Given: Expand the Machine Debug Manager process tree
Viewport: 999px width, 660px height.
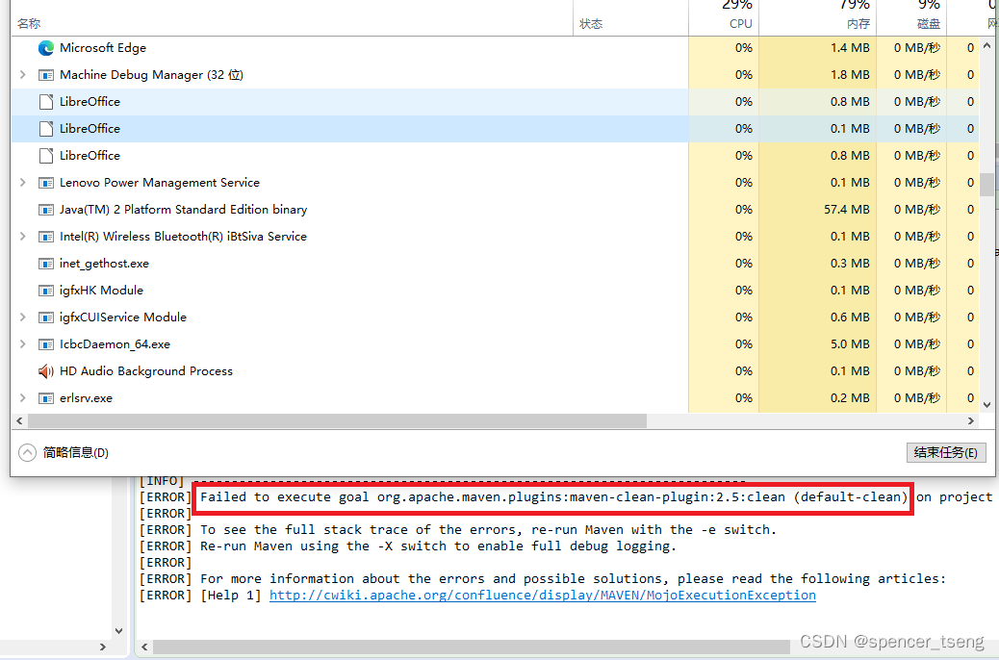Looking at the screenshot, I should point(21,75).
